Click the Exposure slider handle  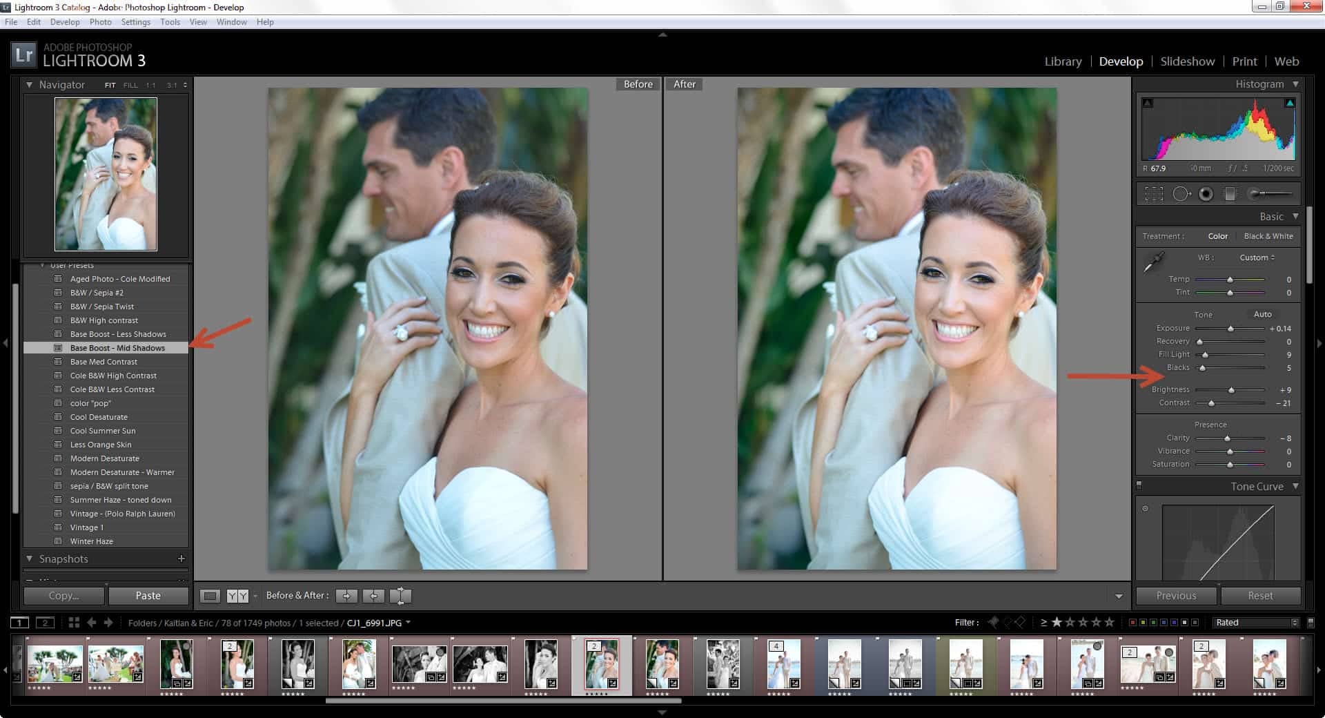click(1230, 329)
